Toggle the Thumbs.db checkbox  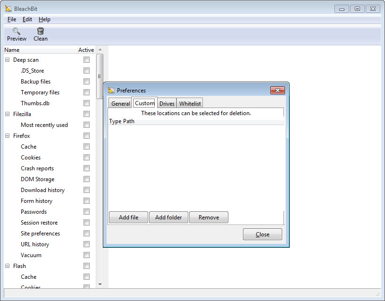(86, 103)
